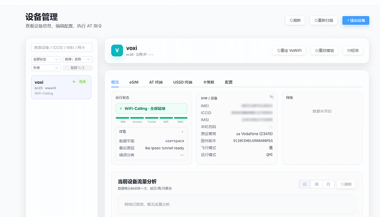Switch to the 卡策略 tab
The height and width of the screenshot is (217, 380).
pyautogui.click(x=208, y=82)
